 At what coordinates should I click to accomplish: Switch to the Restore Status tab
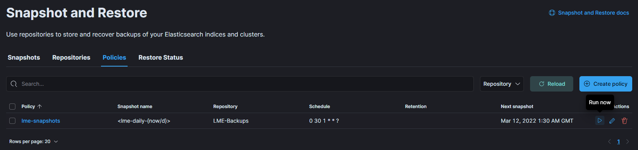pos(161,58)
